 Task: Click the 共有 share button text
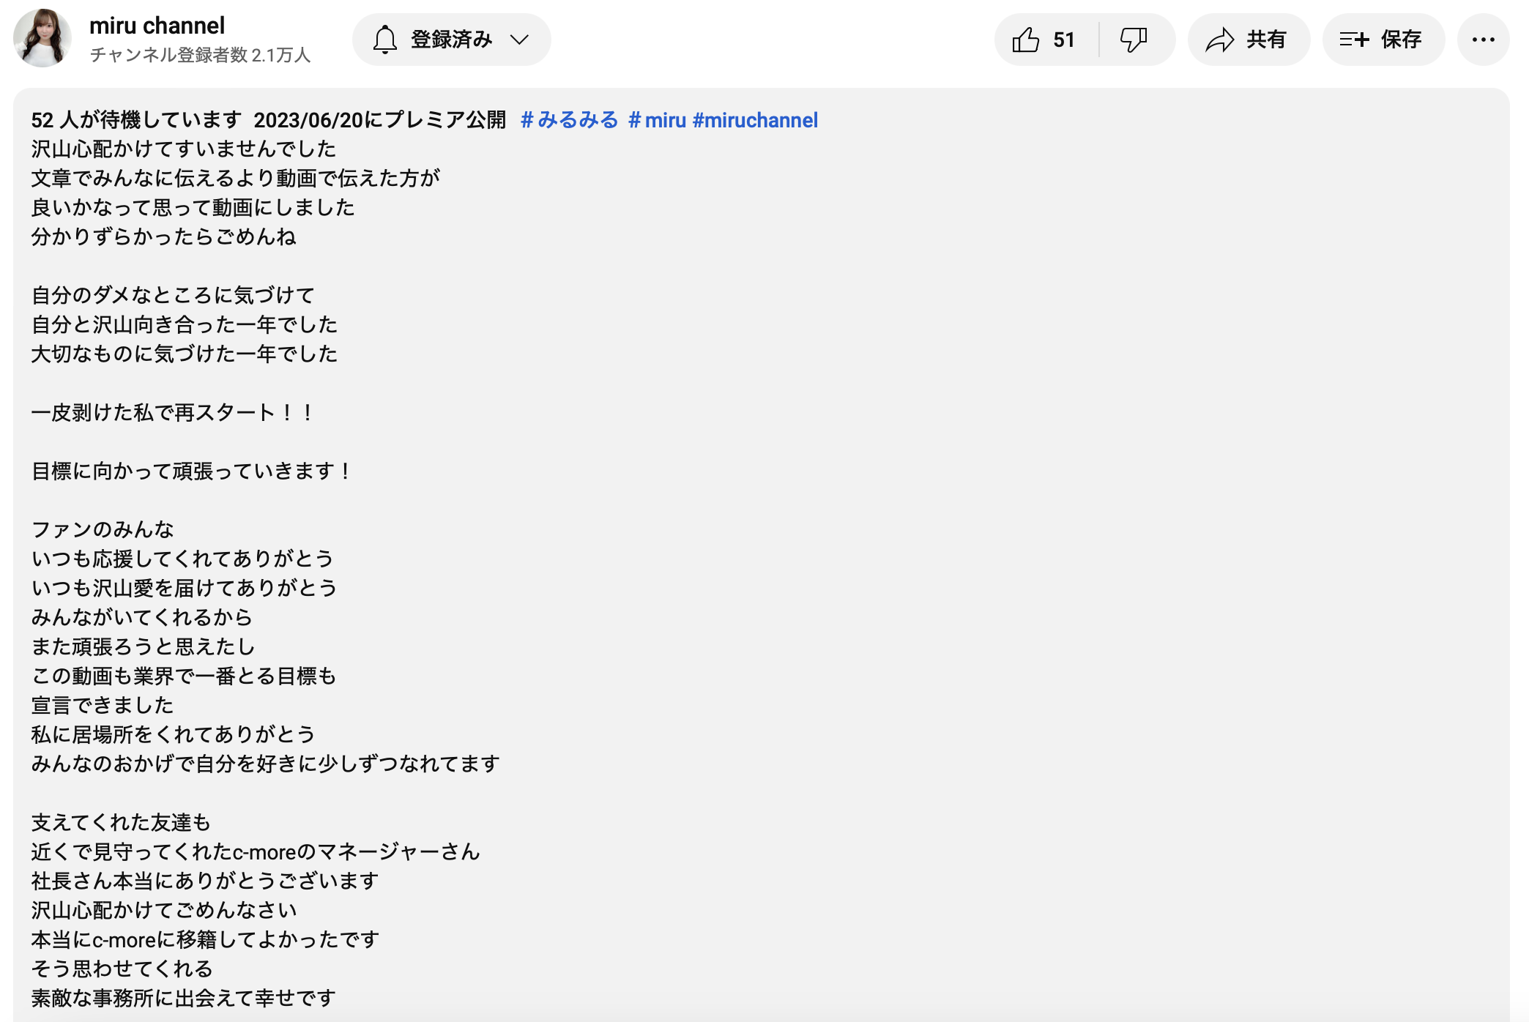point(1266,40)
